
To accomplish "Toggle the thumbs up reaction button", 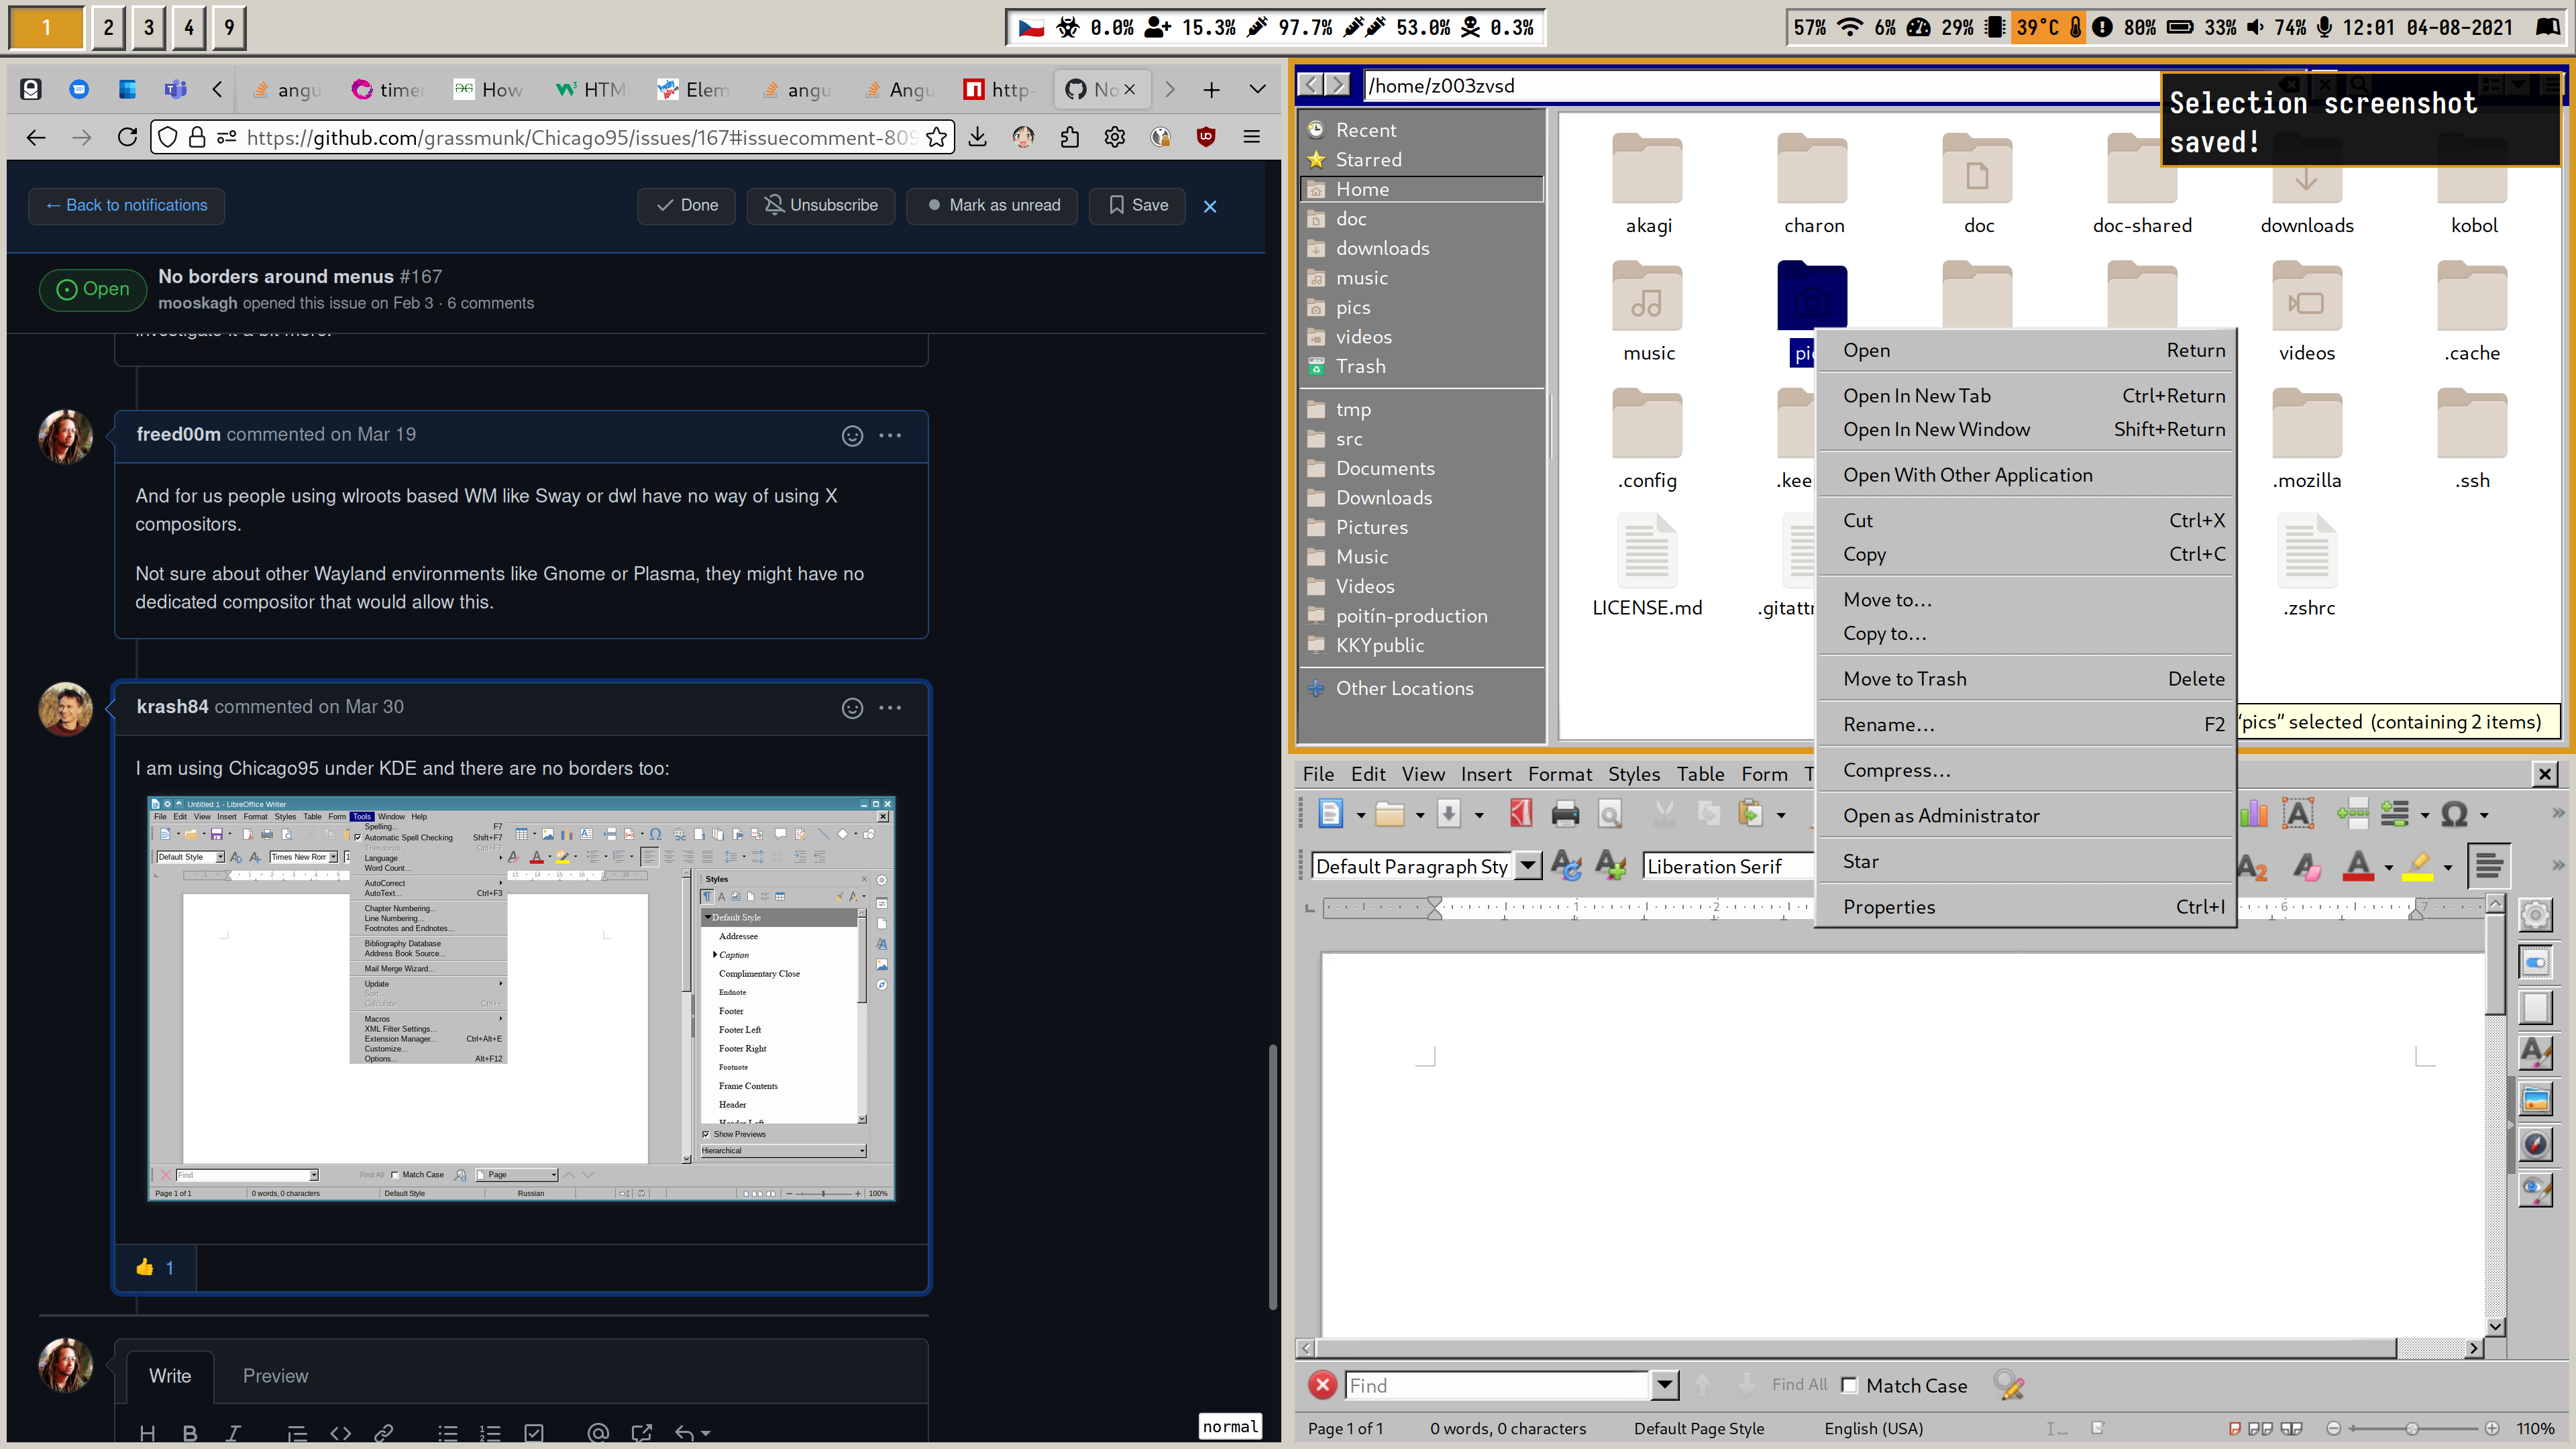I will [x=155, y=1267].
